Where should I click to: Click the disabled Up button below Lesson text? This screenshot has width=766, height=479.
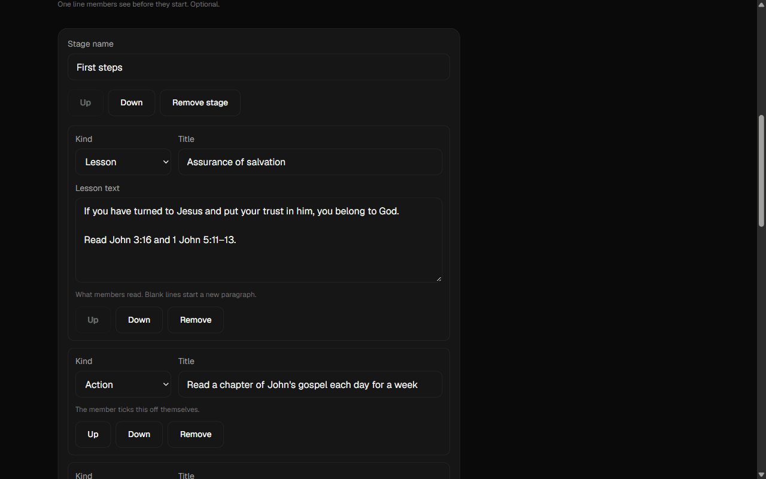pyautogui.click(x=93, y=320)
